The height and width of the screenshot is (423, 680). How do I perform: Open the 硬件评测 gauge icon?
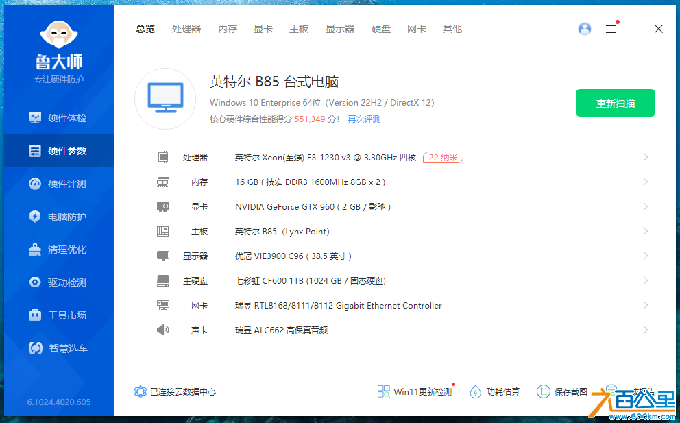[x=35, y=184]
